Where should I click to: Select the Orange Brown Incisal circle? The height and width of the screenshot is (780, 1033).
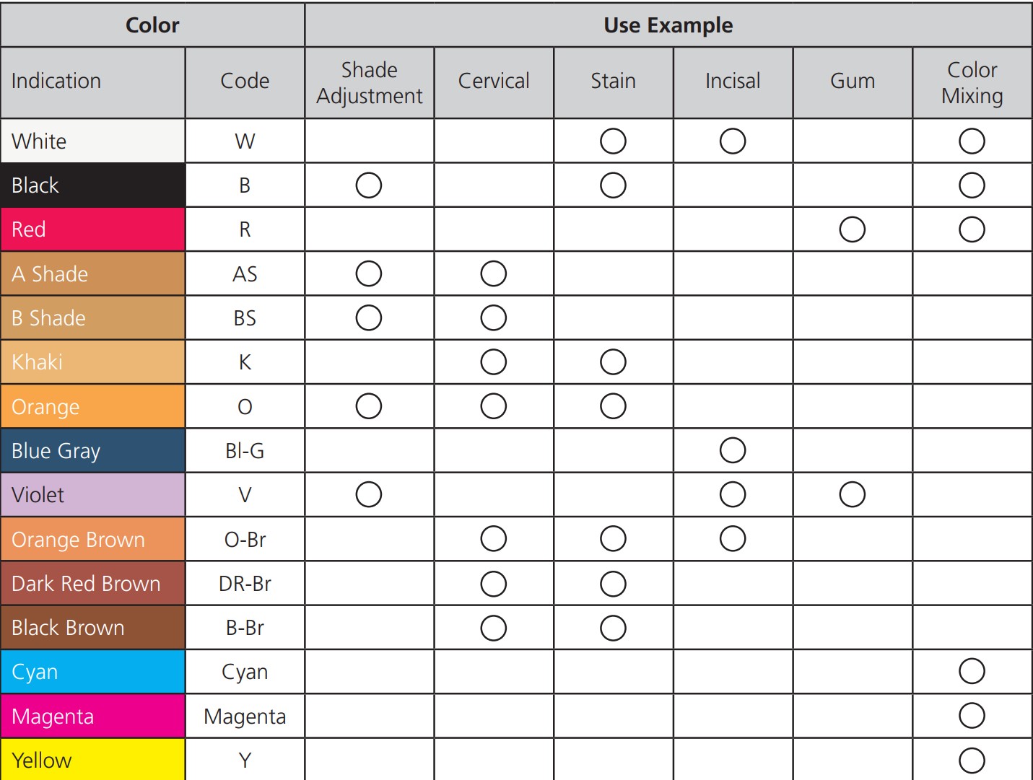click(x=733, y=539)
